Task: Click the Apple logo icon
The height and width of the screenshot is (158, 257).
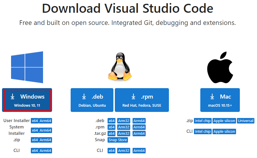Action: coord(220,67)
